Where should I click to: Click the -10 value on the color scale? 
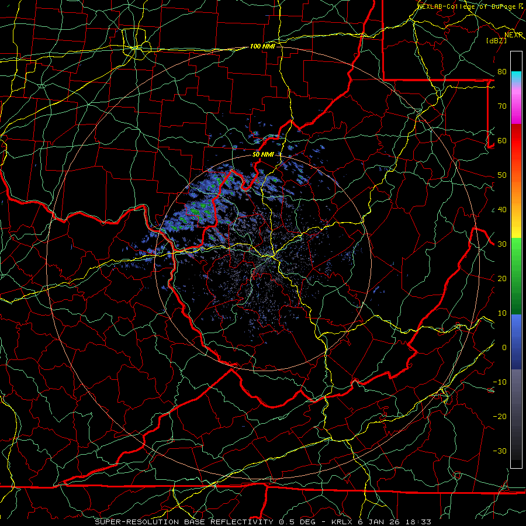pyautogui.click(x=500, y=382)
